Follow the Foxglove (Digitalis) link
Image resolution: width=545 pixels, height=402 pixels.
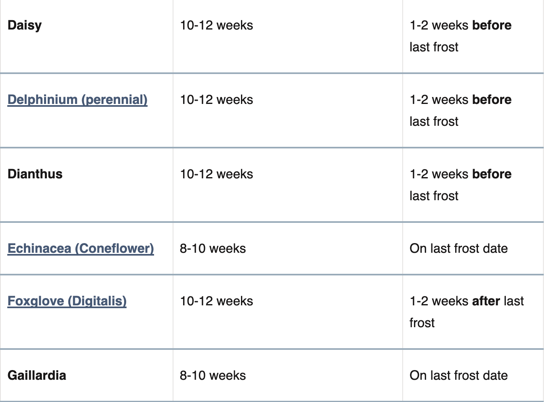[67, 301]
